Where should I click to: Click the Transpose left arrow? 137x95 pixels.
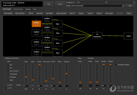click(78, 2)
